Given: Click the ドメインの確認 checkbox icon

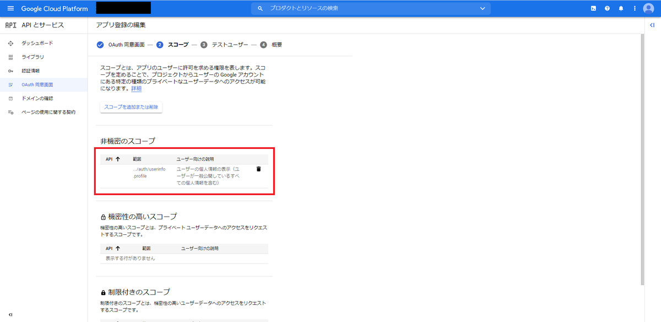Looking at the screenshot, I should (10, 98).
